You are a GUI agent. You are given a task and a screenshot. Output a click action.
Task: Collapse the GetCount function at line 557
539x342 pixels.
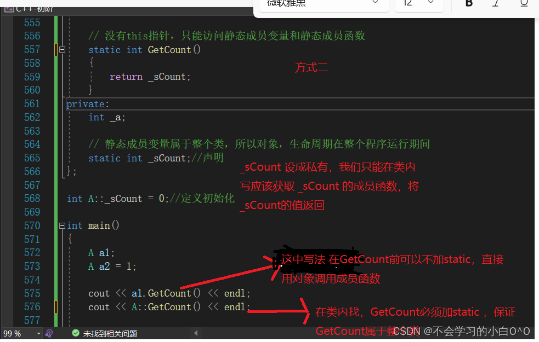[62, 49]
